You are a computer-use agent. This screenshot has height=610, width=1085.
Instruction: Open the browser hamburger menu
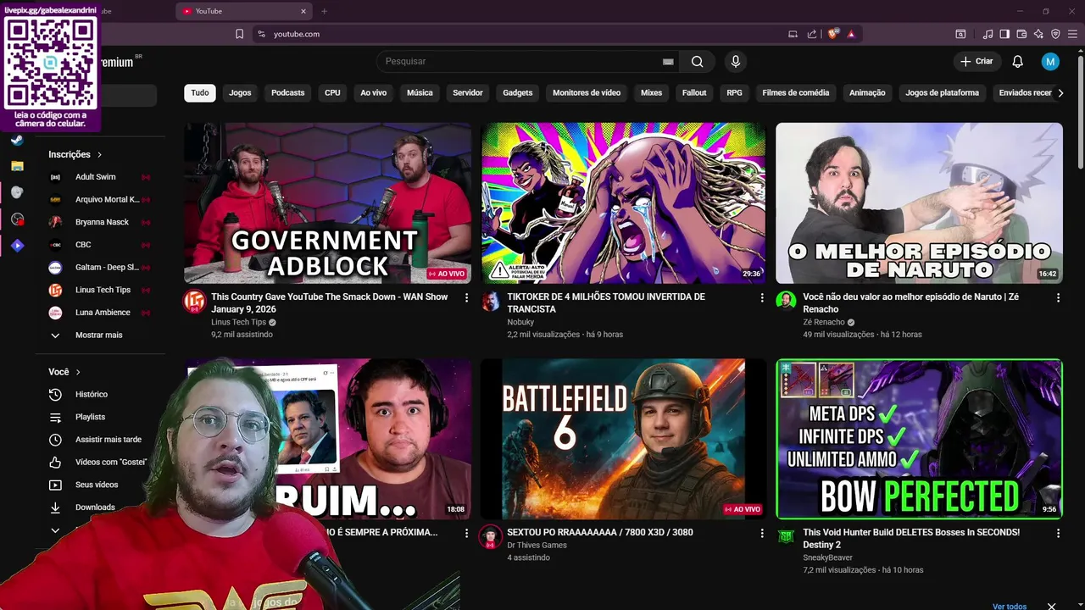click(1072, 34)
